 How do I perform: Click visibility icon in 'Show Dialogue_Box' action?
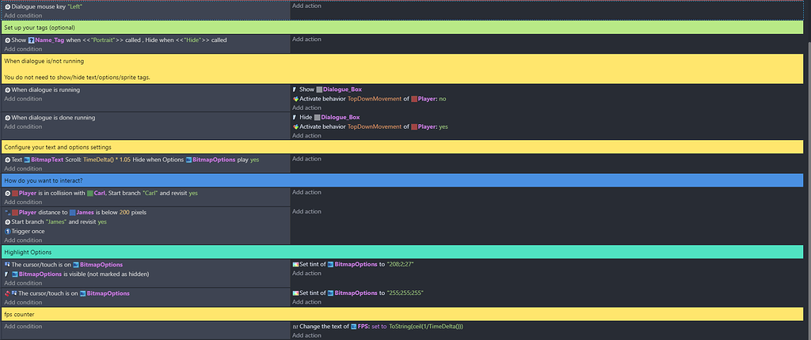pos(295,89)
